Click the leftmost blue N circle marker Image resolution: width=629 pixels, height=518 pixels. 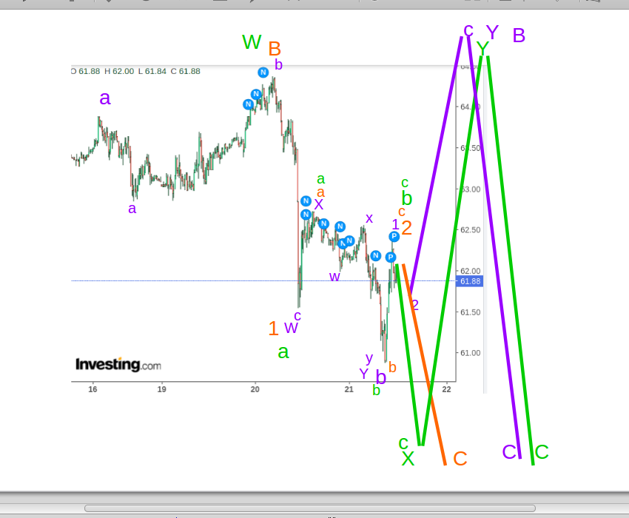coord(247,104)
